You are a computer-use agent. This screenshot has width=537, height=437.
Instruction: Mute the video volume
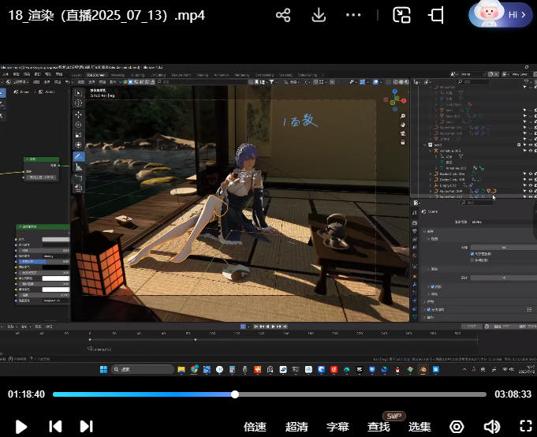point(491,427)
